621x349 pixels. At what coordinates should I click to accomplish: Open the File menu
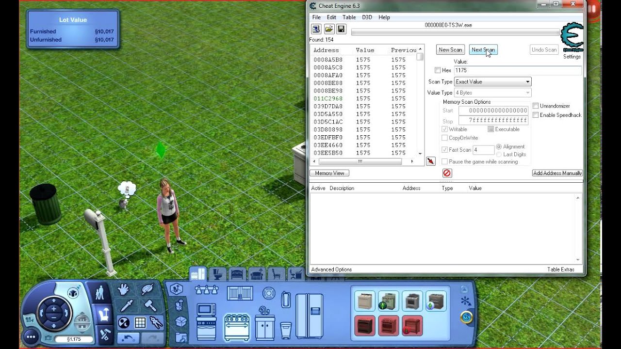316,17
